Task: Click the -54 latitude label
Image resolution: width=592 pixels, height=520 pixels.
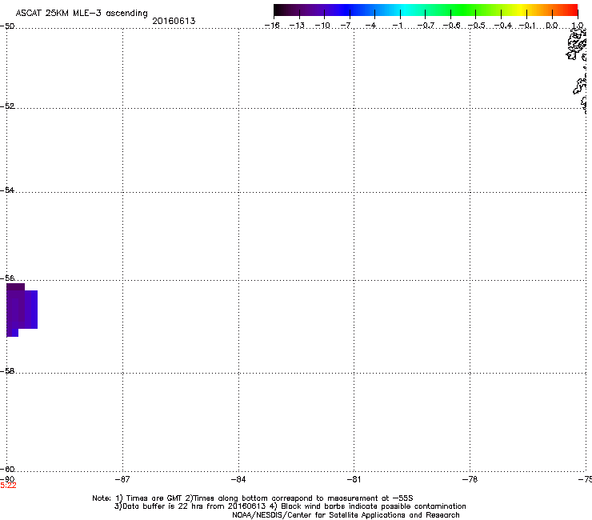Action: coord(7,190)
